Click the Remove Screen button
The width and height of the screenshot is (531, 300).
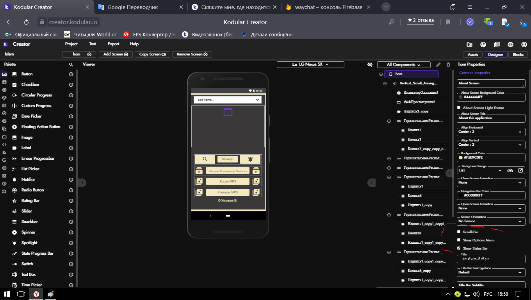(x=192, y=54)
